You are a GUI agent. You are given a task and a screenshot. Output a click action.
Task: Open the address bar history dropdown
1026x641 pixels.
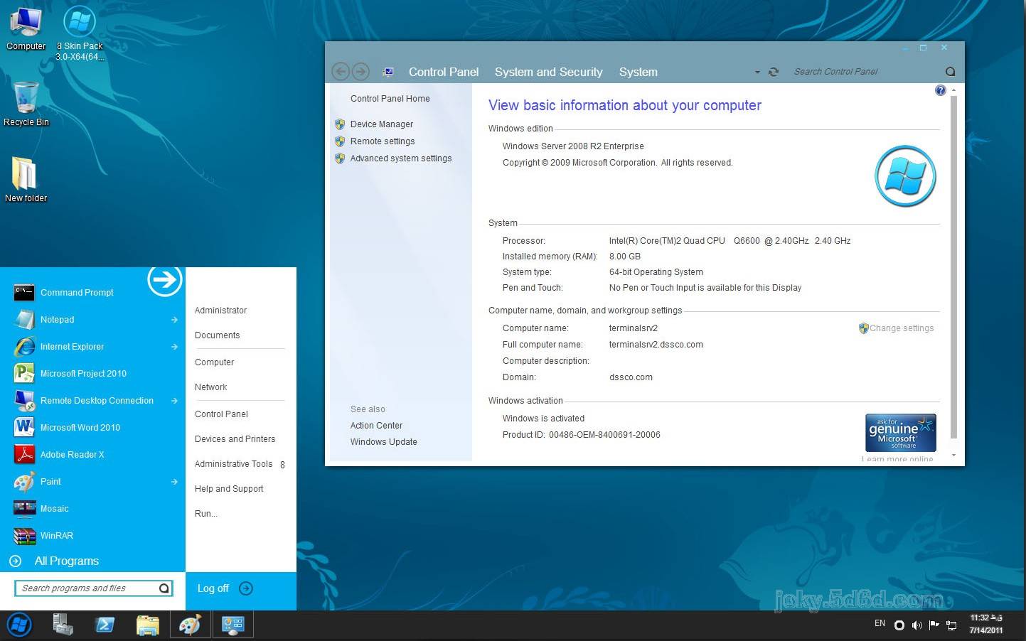click(x=757, y=72)
